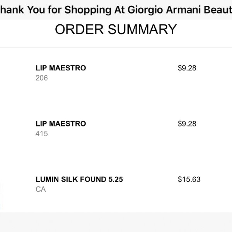Click the word MAESTRO in the 206 item
232x232 pixels.
pos(67,68)
